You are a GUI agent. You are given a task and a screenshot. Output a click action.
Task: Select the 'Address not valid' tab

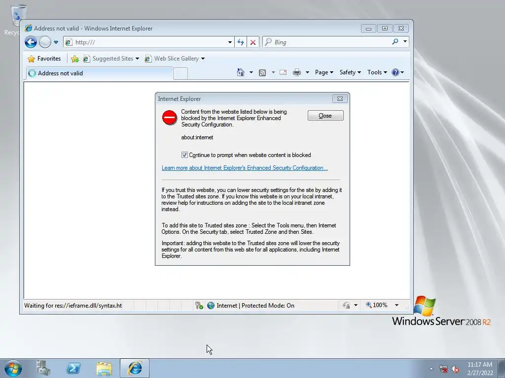click(100, 73)
